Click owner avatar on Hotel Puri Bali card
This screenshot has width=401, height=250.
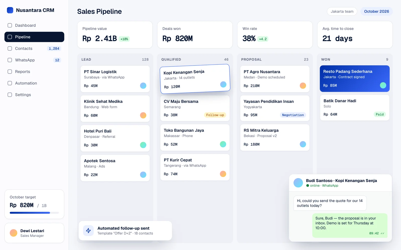pyautogui.click(x=143, y=145)
